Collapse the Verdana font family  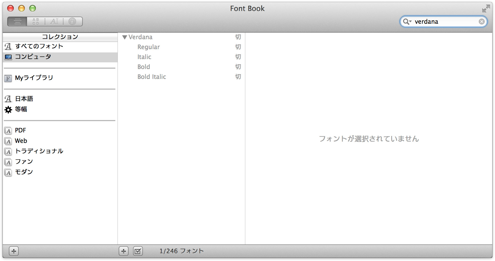point(125,37)
